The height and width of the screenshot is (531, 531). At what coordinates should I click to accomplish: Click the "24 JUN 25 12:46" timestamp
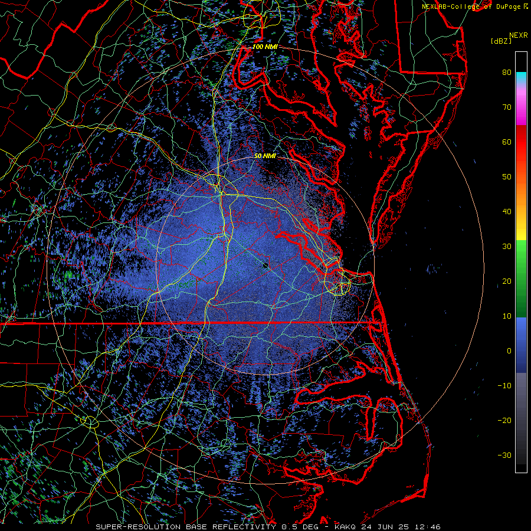[x=401, y=527]
